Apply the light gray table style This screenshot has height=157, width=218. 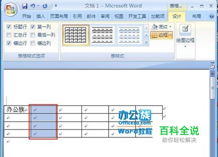[x=129, y=35]
